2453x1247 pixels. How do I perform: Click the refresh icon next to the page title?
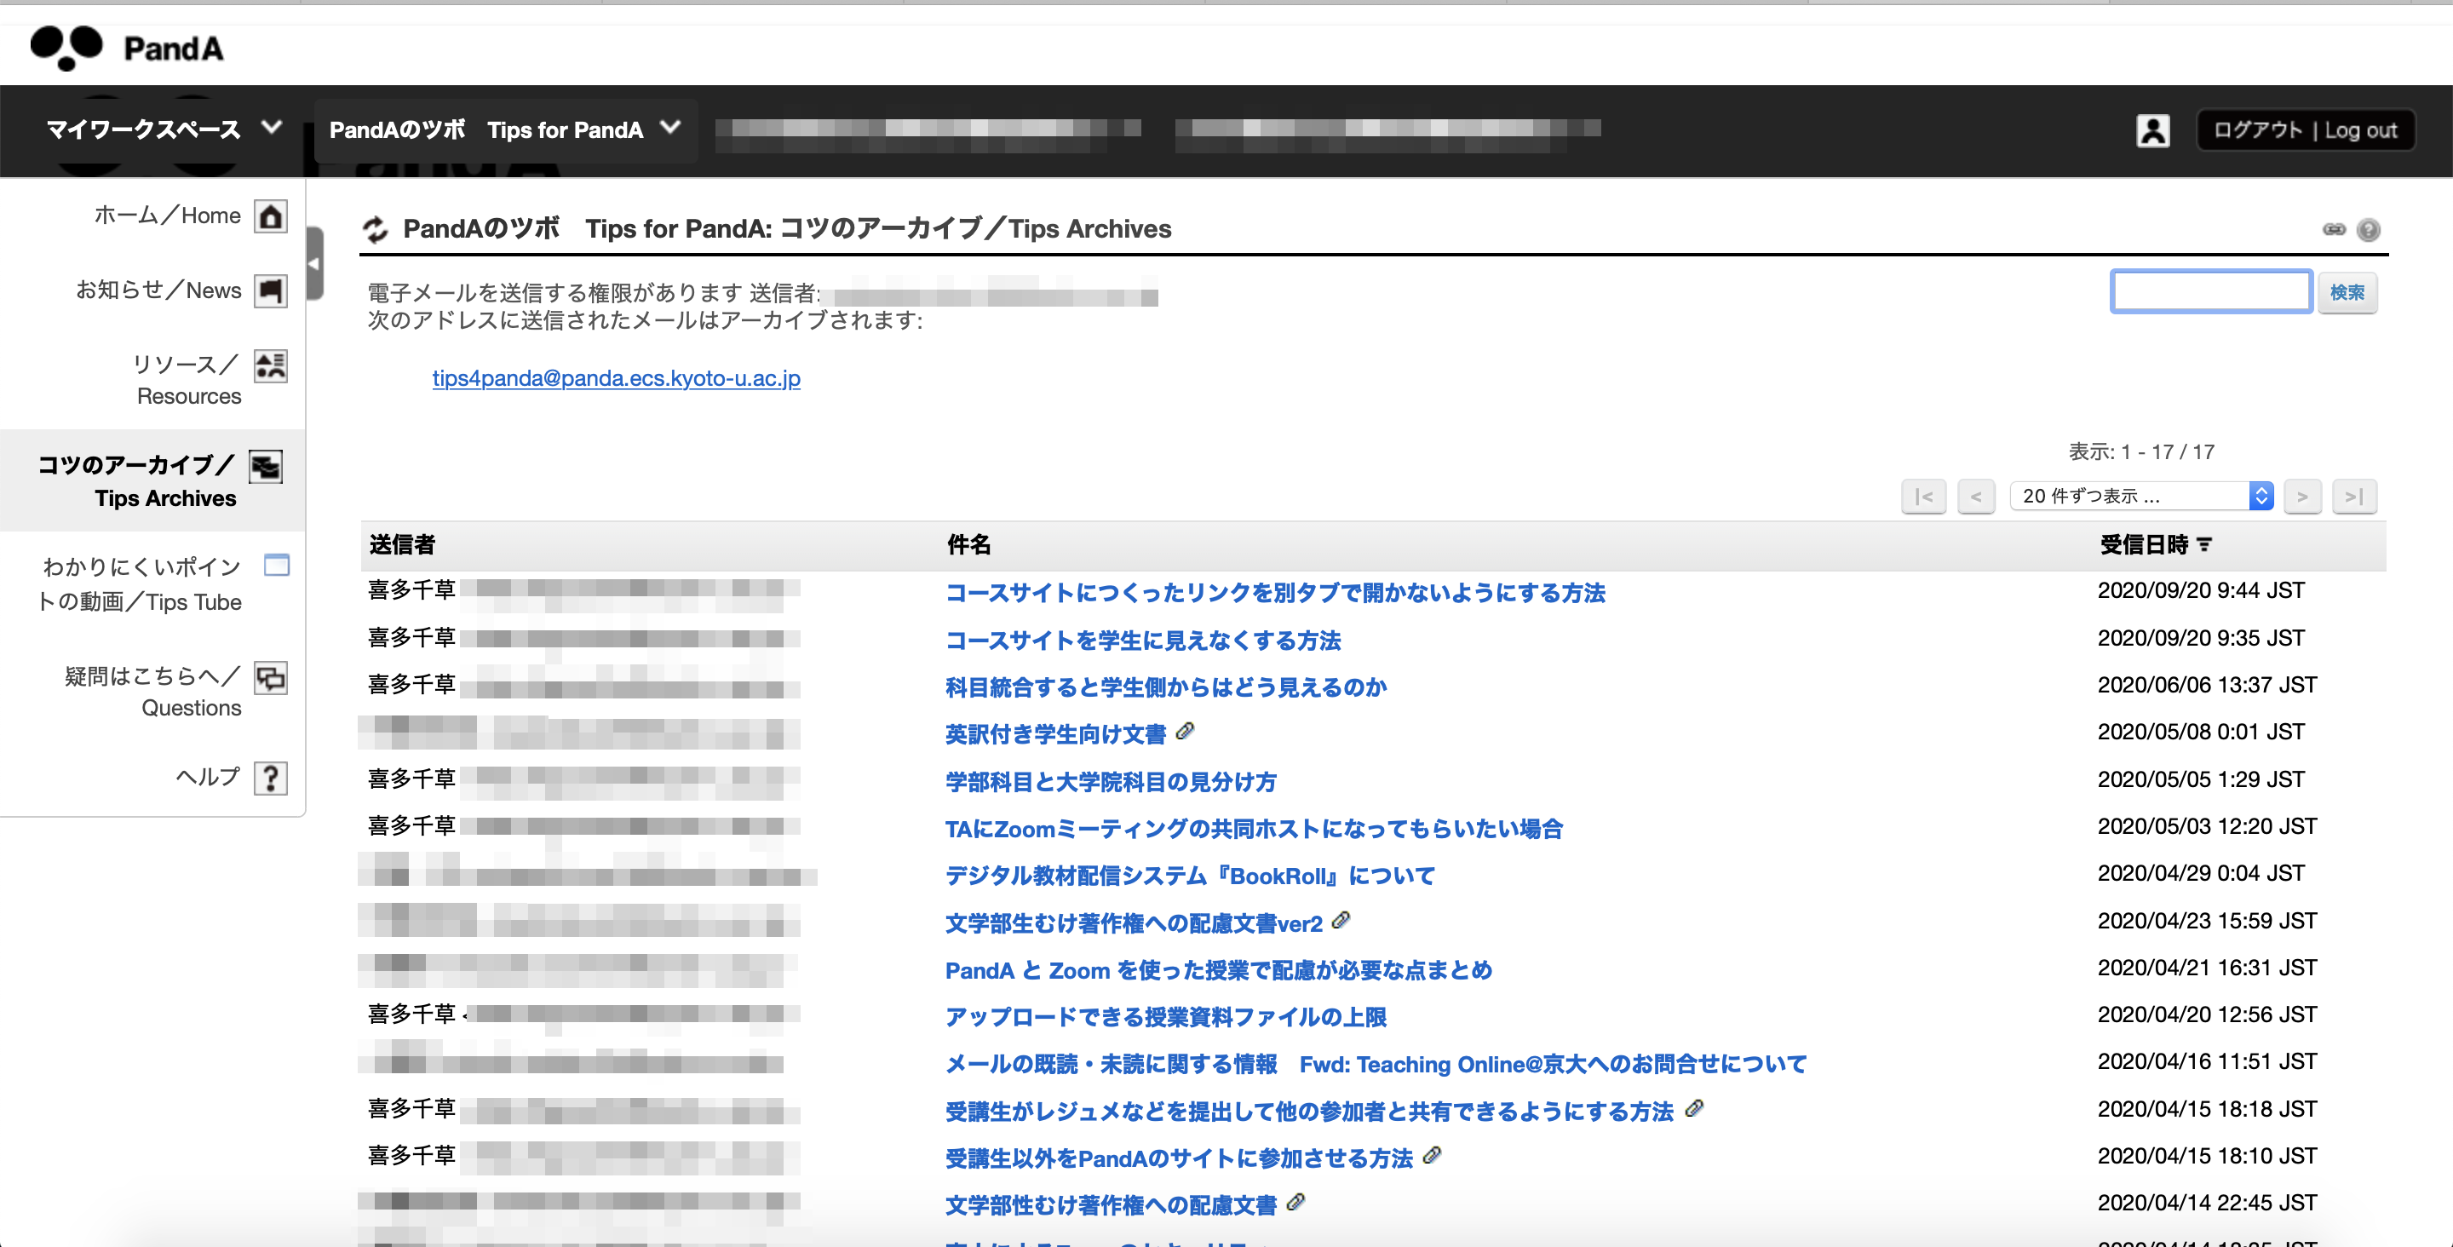click(x=375, y=230)
